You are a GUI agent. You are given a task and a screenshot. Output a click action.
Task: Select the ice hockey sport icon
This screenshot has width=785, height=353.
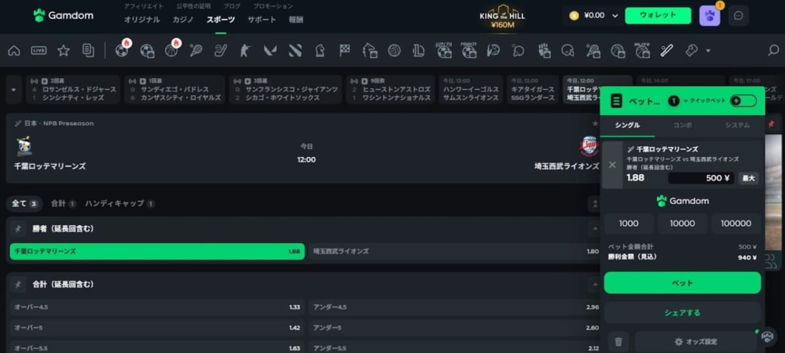221,50
